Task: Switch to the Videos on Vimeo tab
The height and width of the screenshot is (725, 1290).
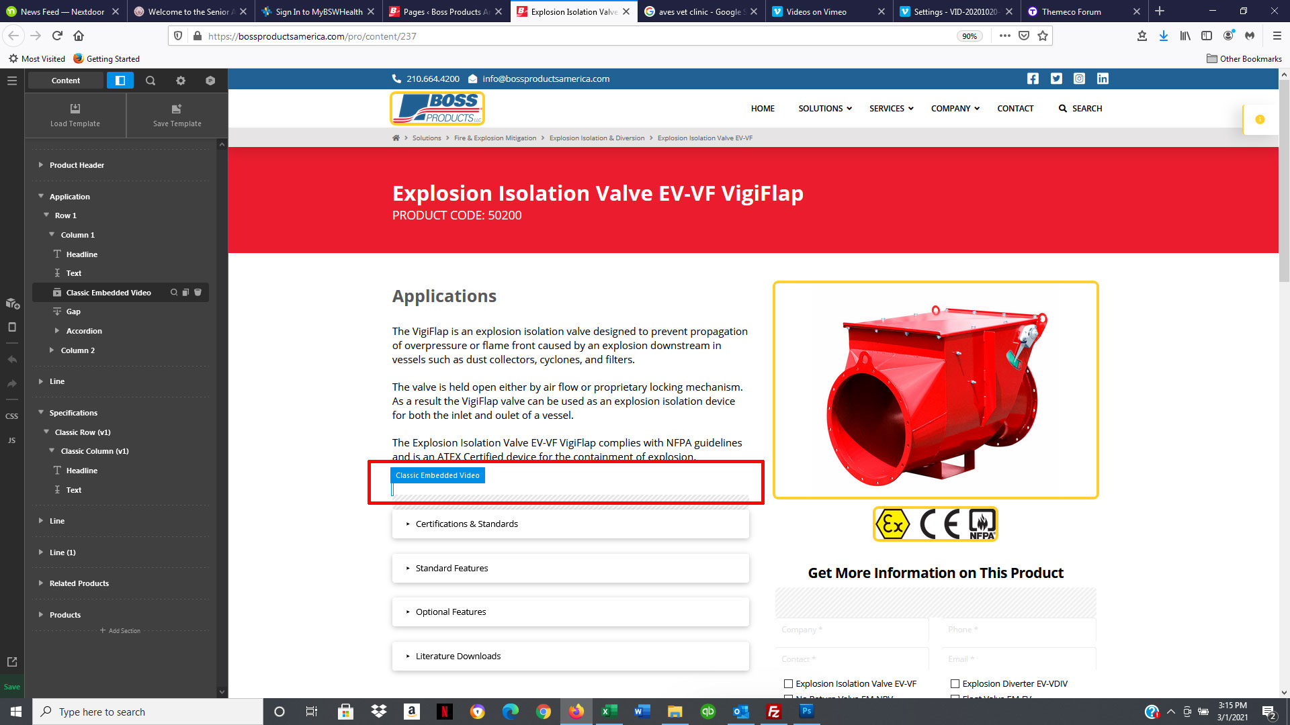Action: pos(829,11)
